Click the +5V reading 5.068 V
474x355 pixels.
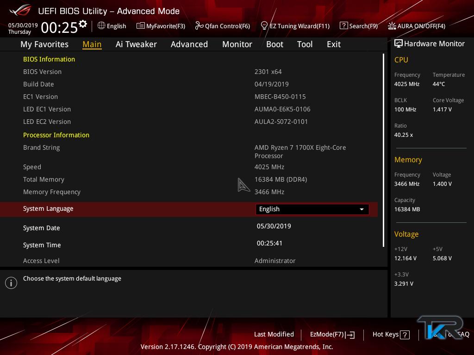(x=442, y=258)
